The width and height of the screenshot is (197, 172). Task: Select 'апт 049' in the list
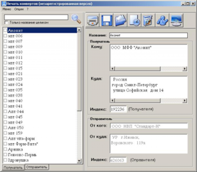pos(15,122)
